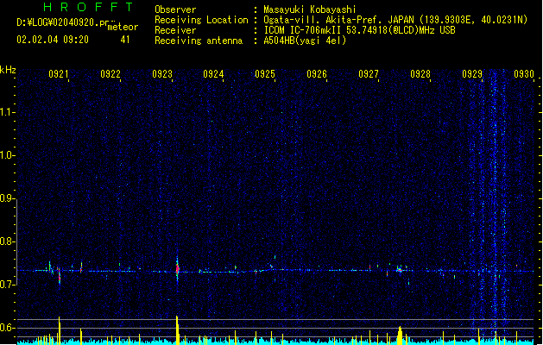Click the 1.1 kHz frequency label
The image size is (543, 345).
click(x=7, y=112)
